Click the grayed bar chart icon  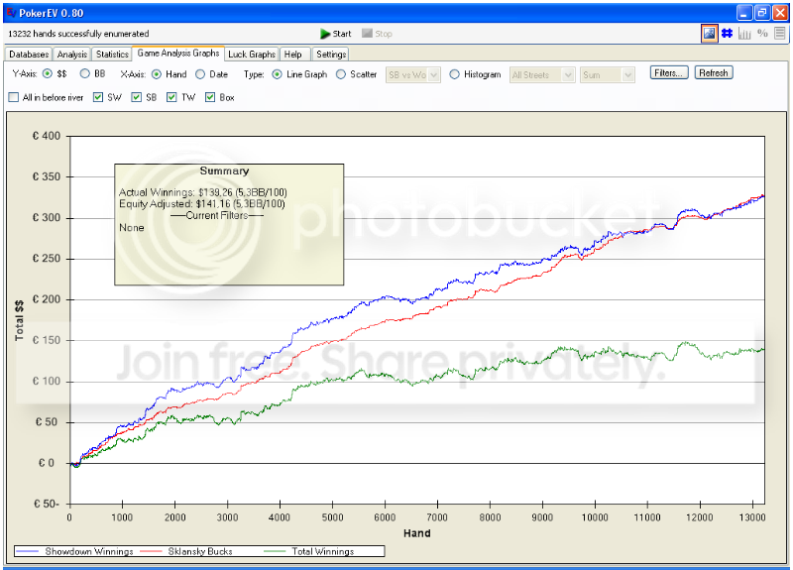pyautogui.click(x=744, y=34)
